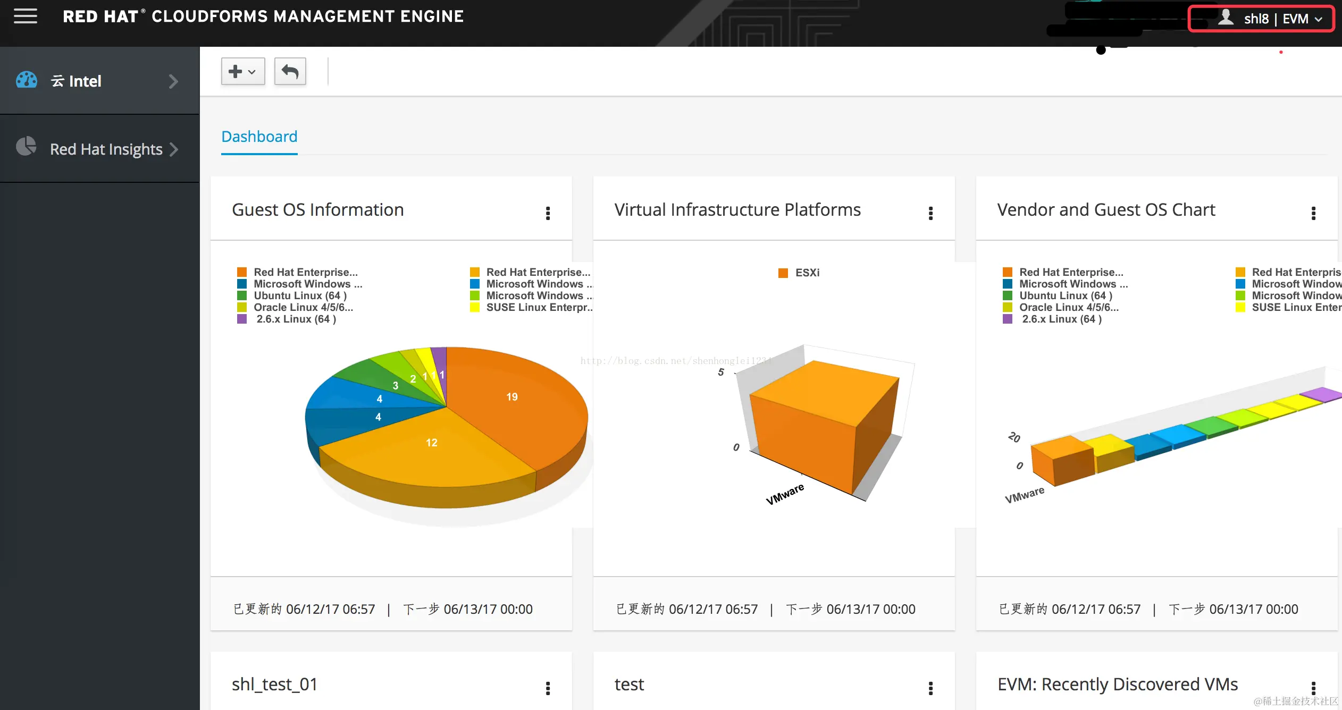Open Red Hat Insights menu item
Screen dimensions: 1342x710
pyautogui.click(x=106, y=149)
